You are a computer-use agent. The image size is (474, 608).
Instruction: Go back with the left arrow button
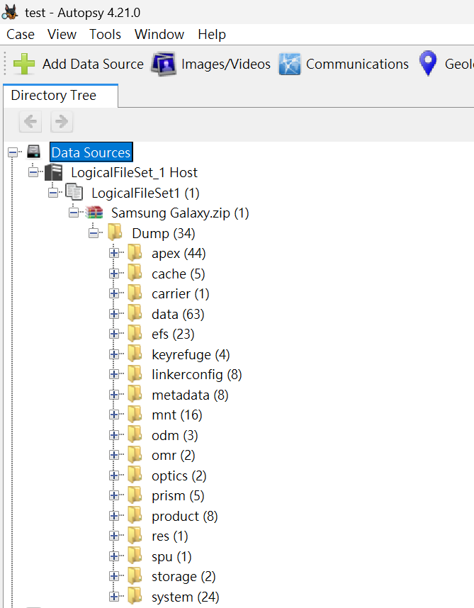click(x=30, y=122)
